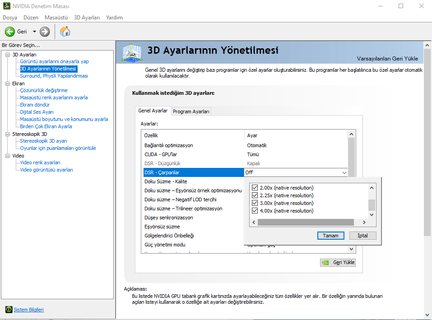Cancel with the İptal button
This screenshot has height=320, width=432.
[362, 236]
